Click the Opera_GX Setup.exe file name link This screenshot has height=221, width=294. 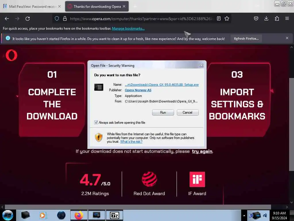(162, 85)
